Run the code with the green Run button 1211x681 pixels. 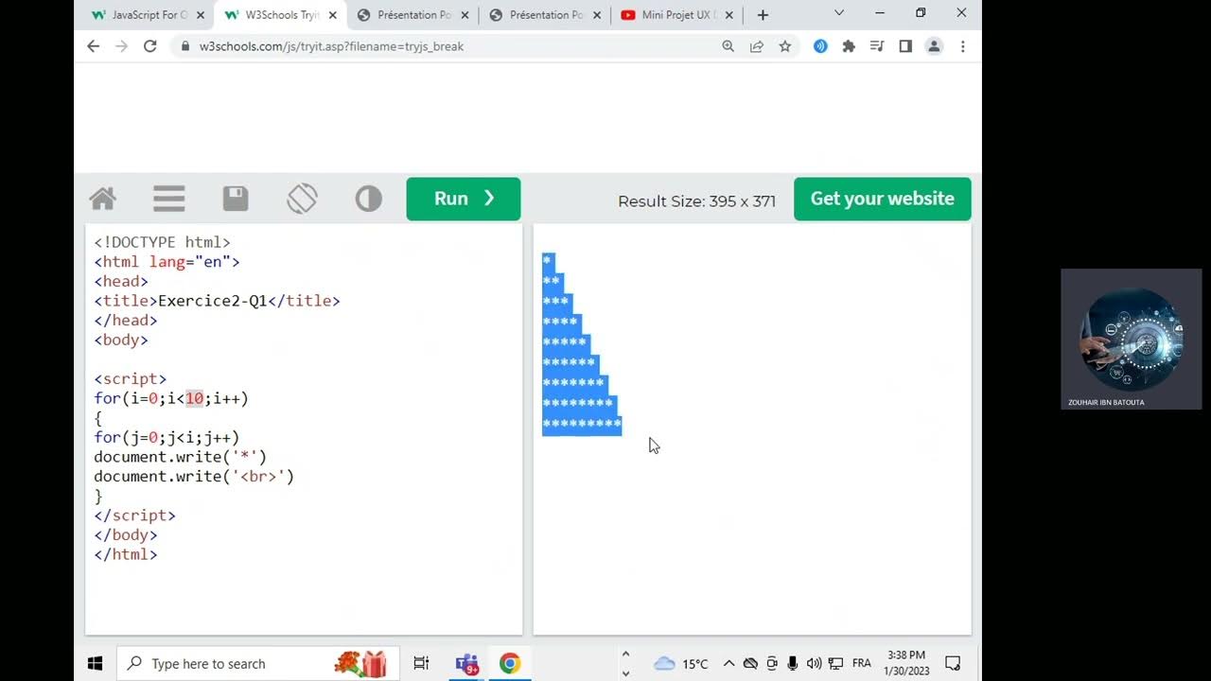464,199
